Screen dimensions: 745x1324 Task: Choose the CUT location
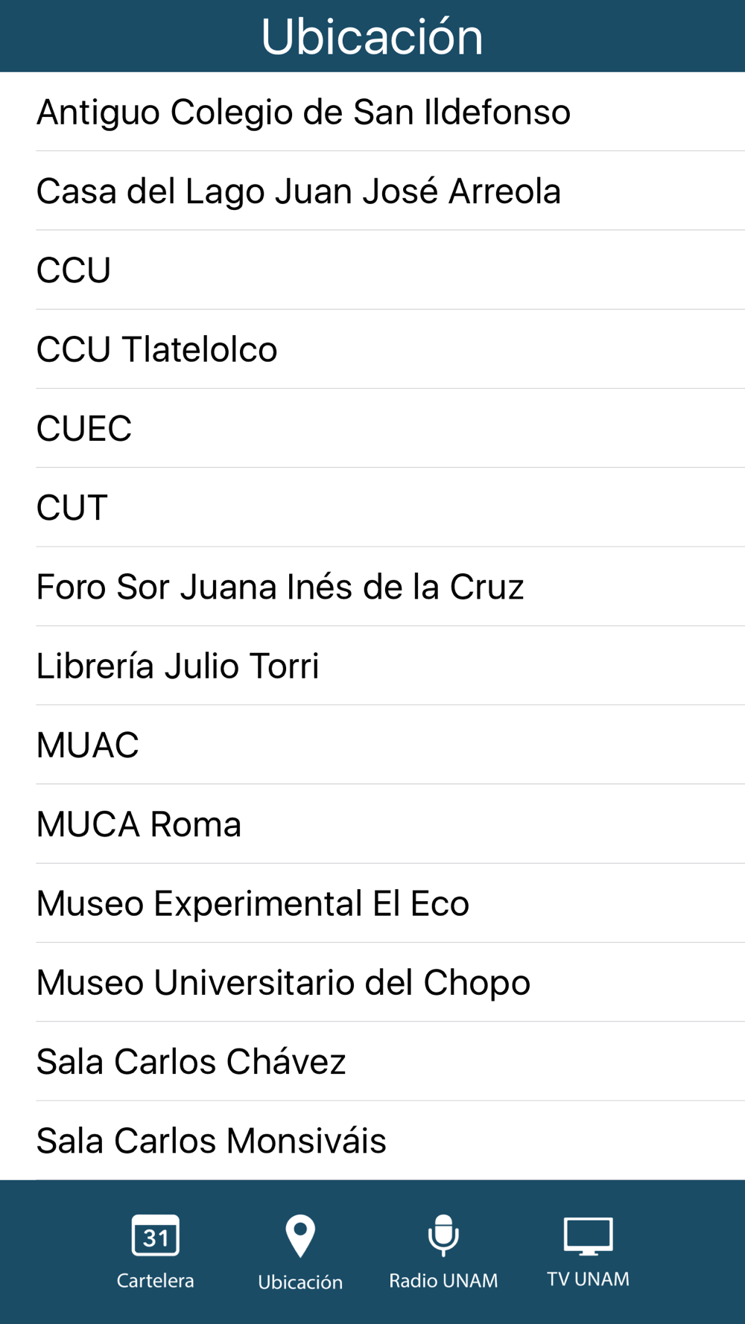tap(372, 507)
